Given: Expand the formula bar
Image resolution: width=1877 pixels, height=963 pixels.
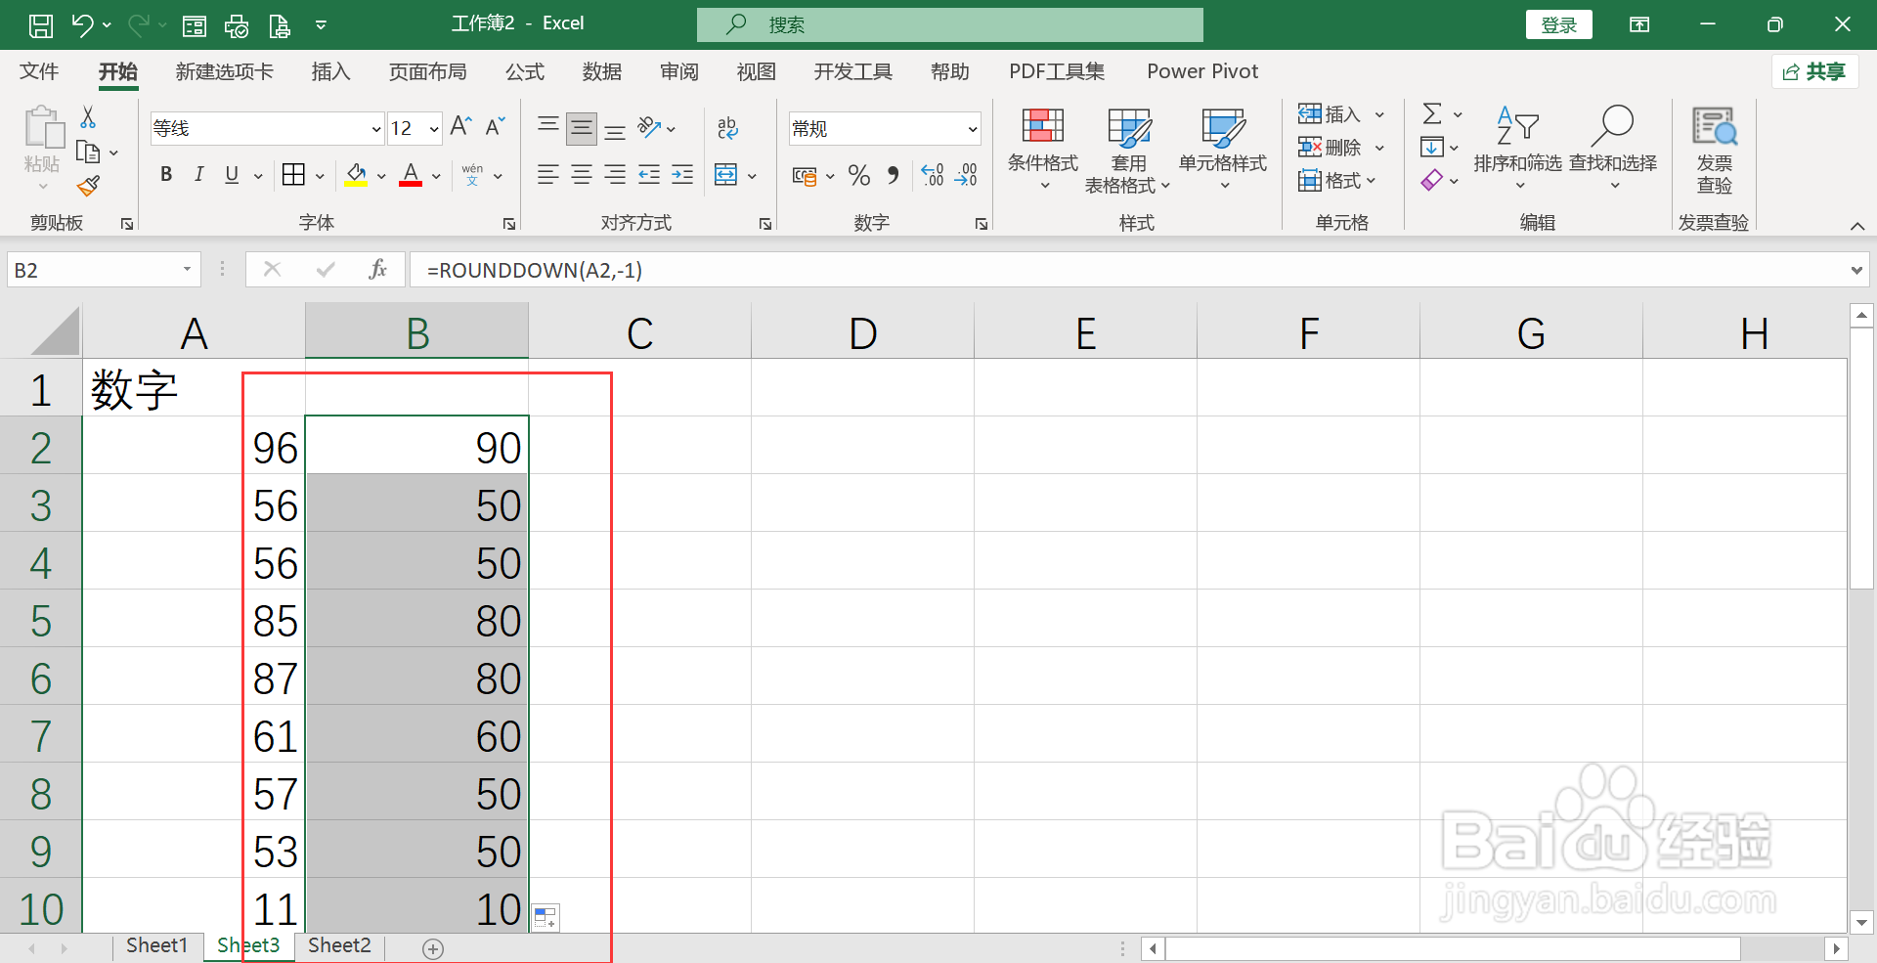Looking at the screenshot, I should [1856, 271].
